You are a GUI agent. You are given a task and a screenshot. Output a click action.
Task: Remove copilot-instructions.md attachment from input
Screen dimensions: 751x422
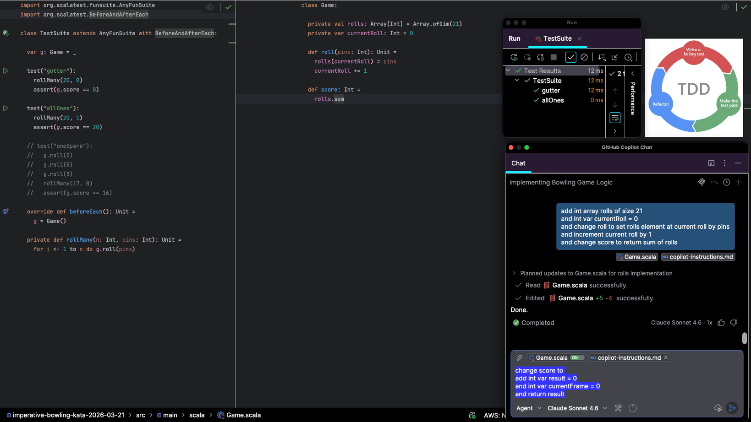click(666, 357)
